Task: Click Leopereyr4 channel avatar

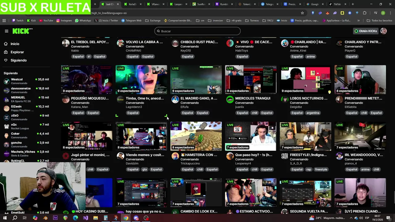Action: coord(230,156)
